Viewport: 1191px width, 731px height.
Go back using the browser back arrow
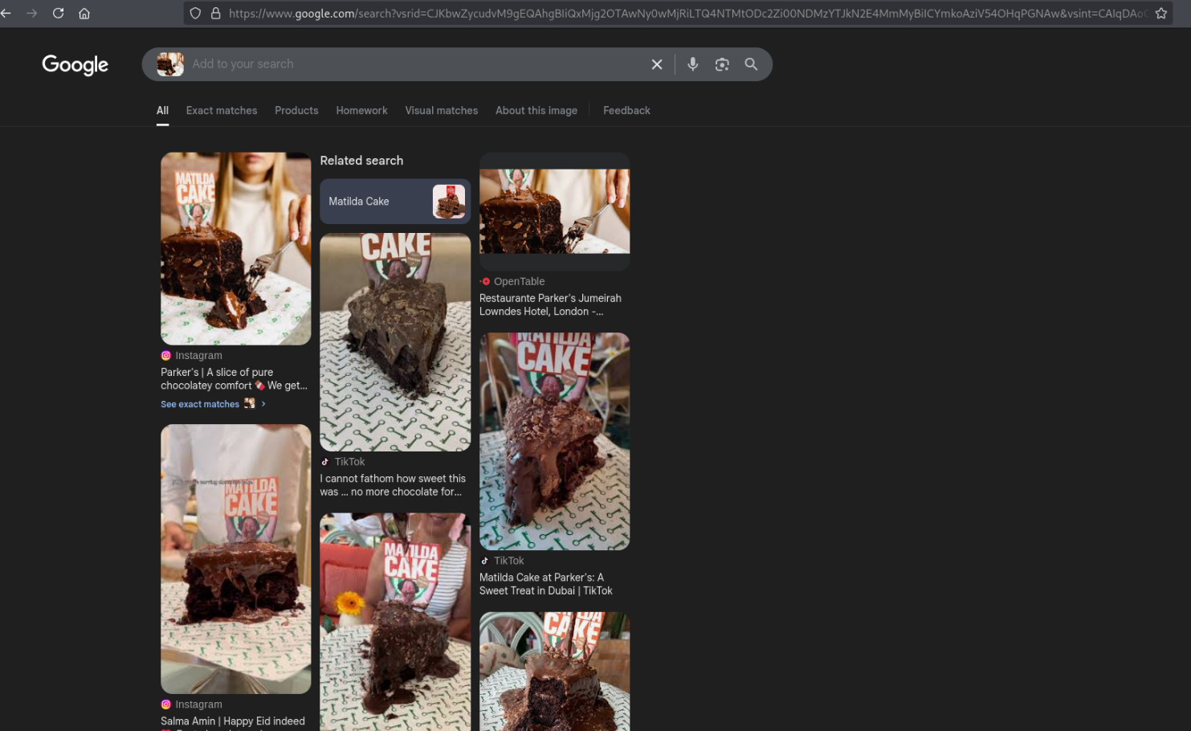(6, 13)
